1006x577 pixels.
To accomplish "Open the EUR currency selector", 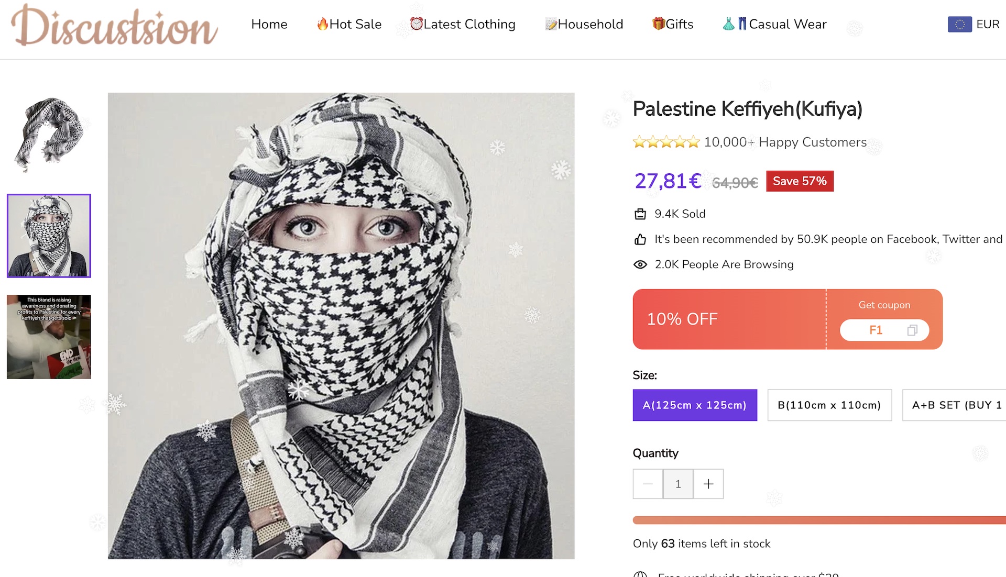I will (988, 24).
